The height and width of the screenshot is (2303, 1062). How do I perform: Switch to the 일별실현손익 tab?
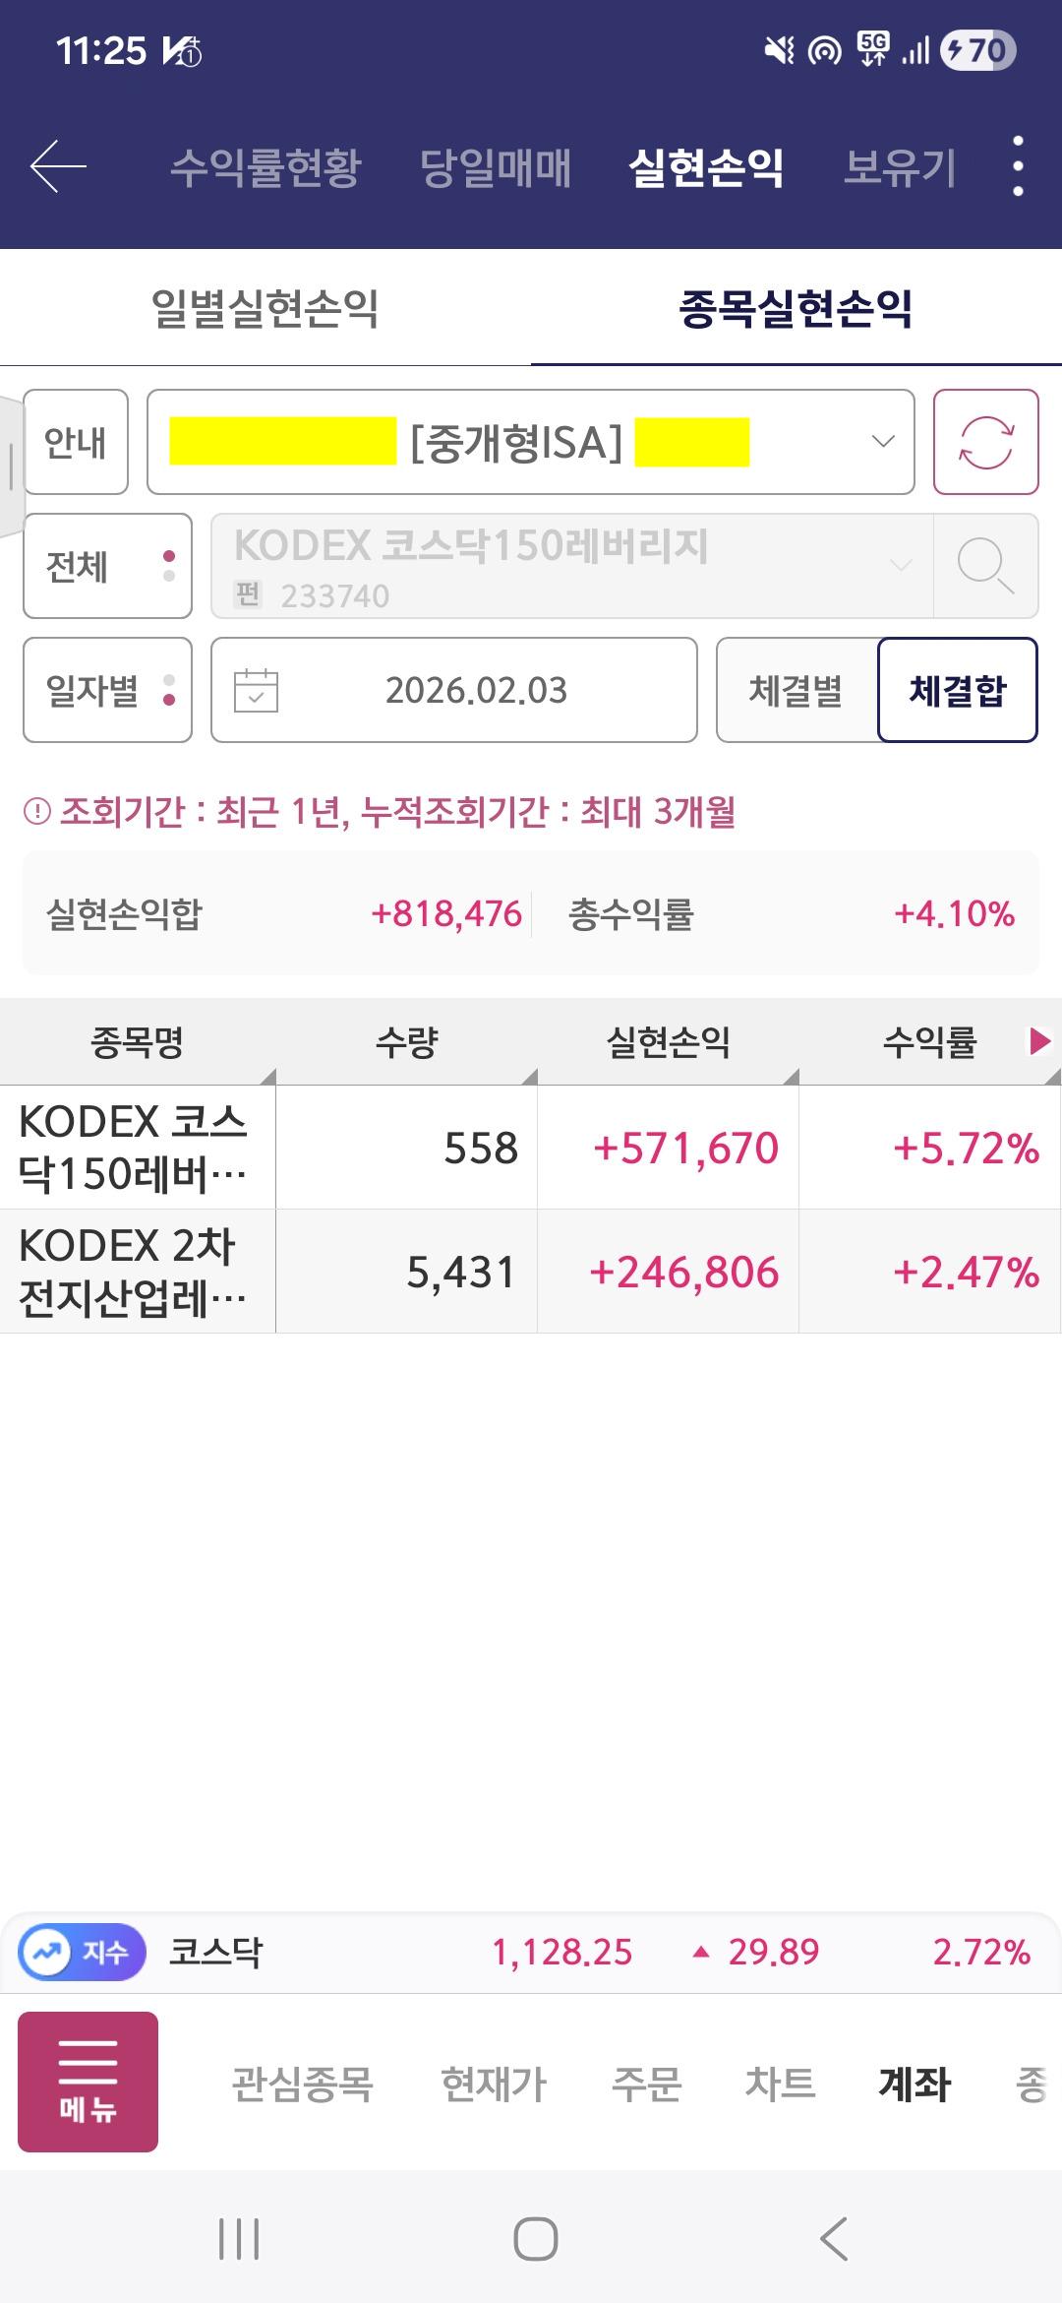(x=265, y=308)
